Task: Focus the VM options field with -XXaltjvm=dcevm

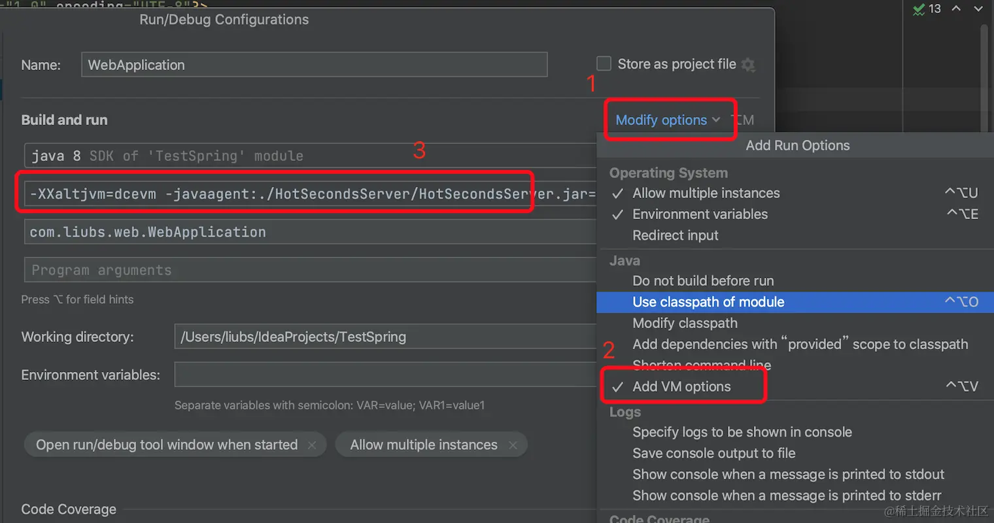Action: coord(307,194)
